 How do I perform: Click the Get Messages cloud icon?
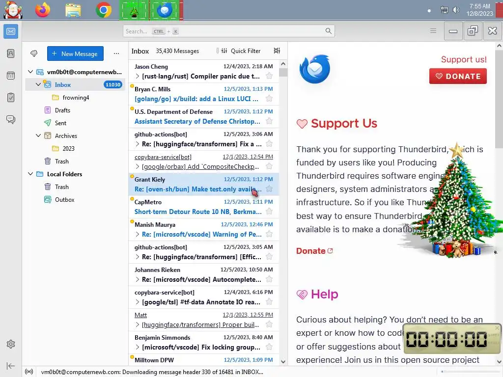[x=34, y=54]
